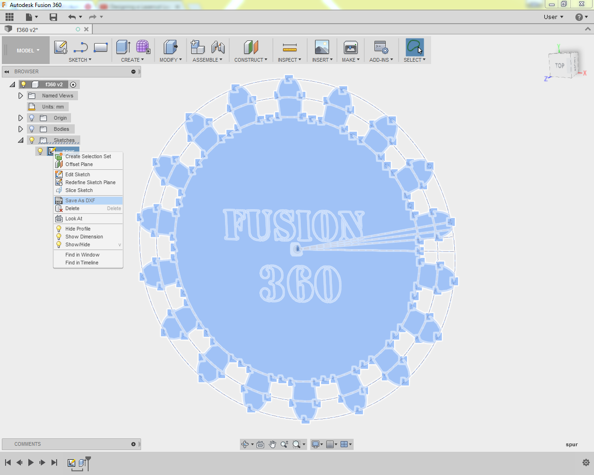Toggle visibility bulb of Bodies folder
The height and width of the screenshot is (475, 594).
tap(32, 129)
